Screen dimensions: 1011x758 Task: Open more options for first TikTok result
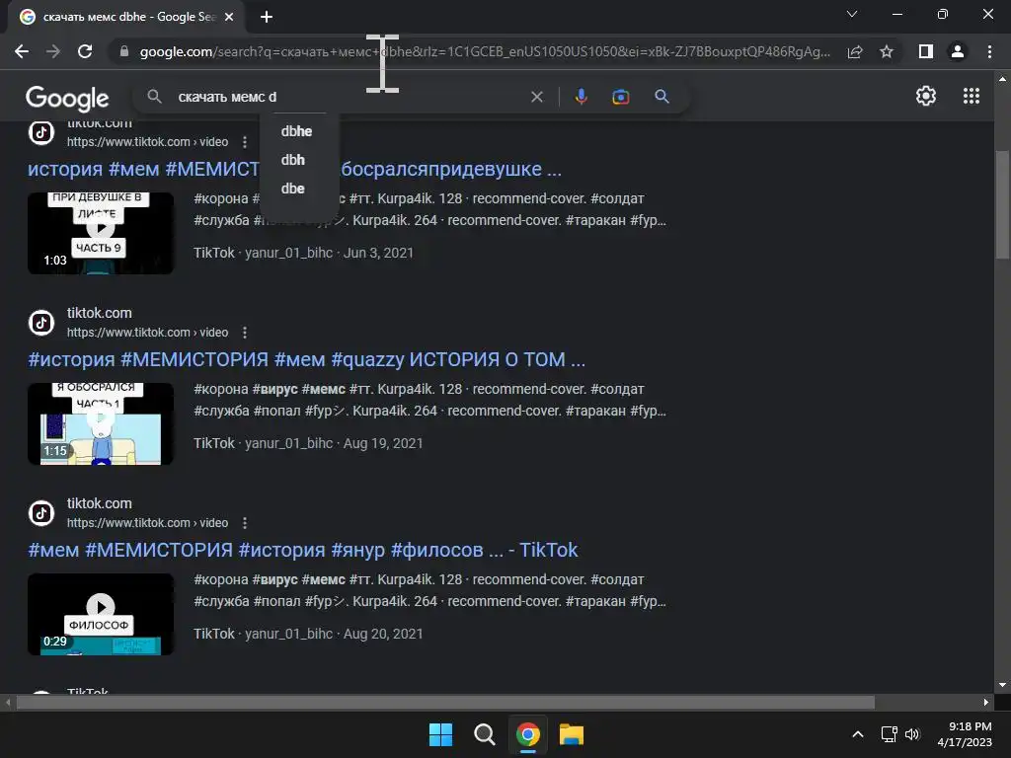245,142
